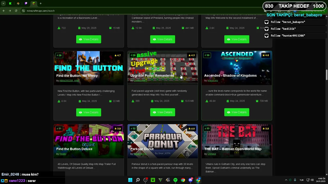The height and width of the screenshot is (184, 328).
Task: Open site information icon in address bar
Action: [x=23, y=11]
